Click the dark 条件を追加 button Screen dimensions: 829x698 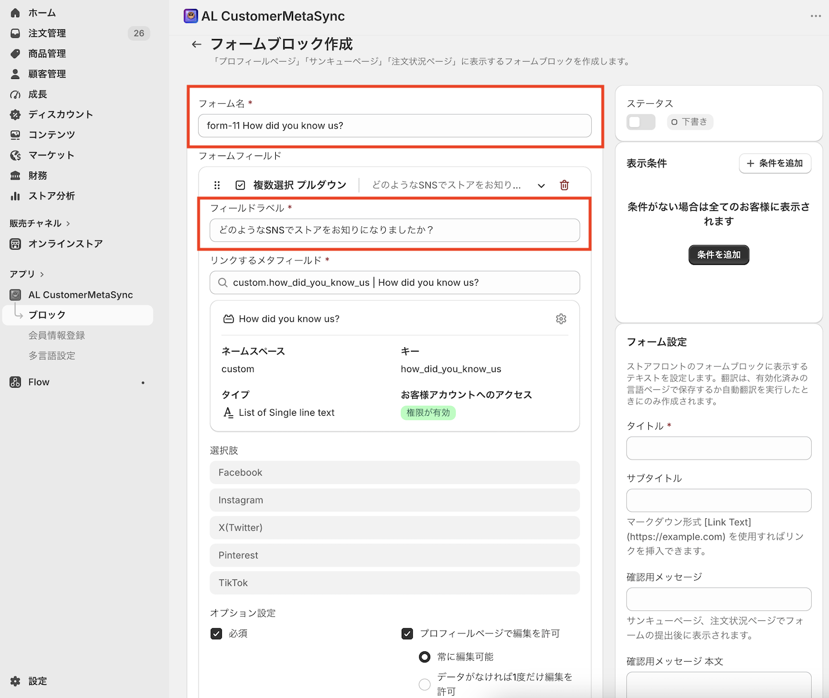click(x=718, y=255)
